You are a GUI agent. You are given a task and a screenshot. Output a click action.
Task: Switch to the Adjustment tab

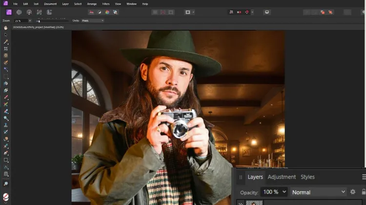(282, 177)
